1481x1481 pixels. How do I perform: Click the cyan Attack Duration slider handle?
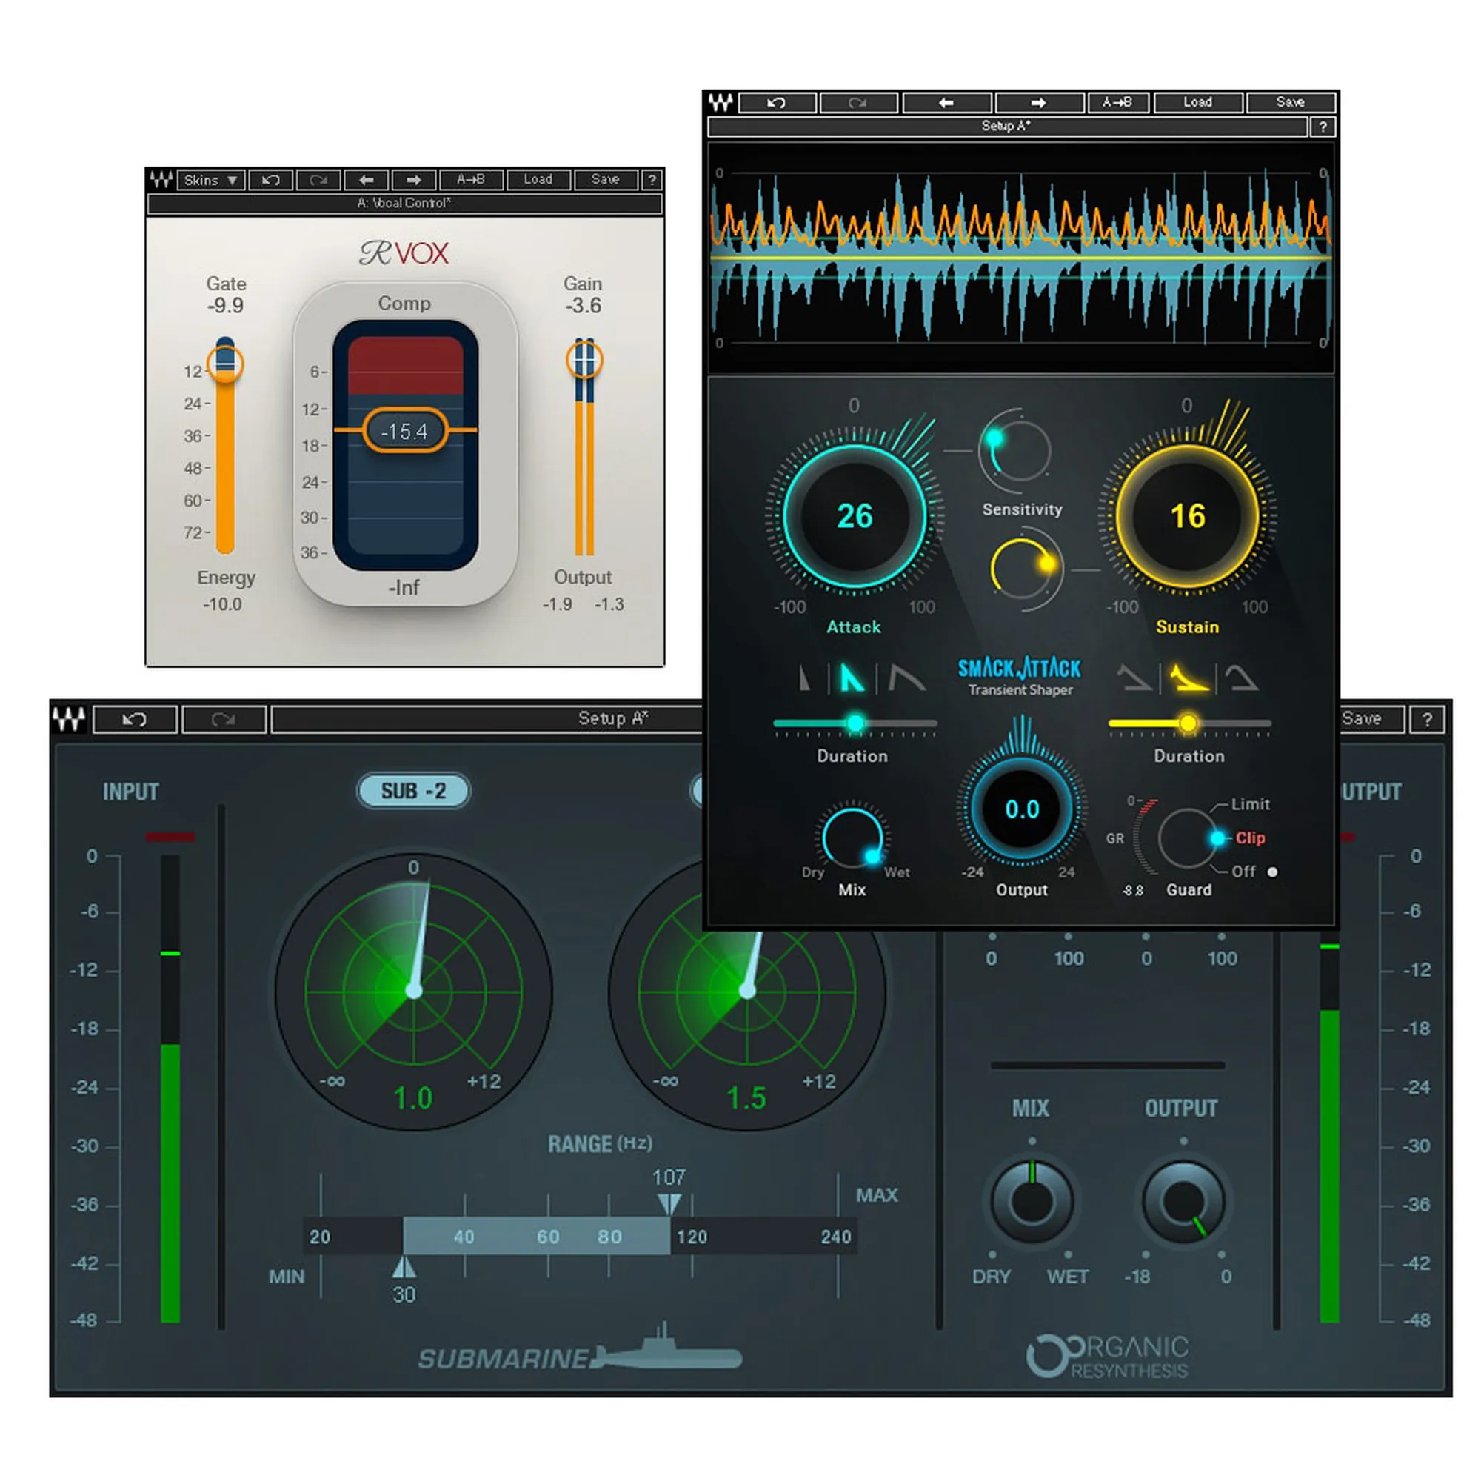pyautogui.click(x=855, y=723)
